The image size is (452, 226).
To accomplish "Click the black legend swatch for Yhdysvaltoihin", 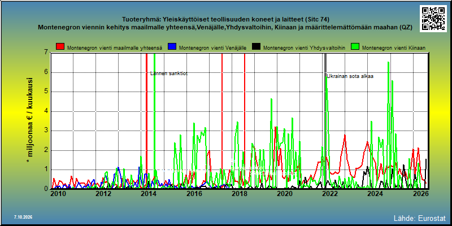I will pos(256,47).
